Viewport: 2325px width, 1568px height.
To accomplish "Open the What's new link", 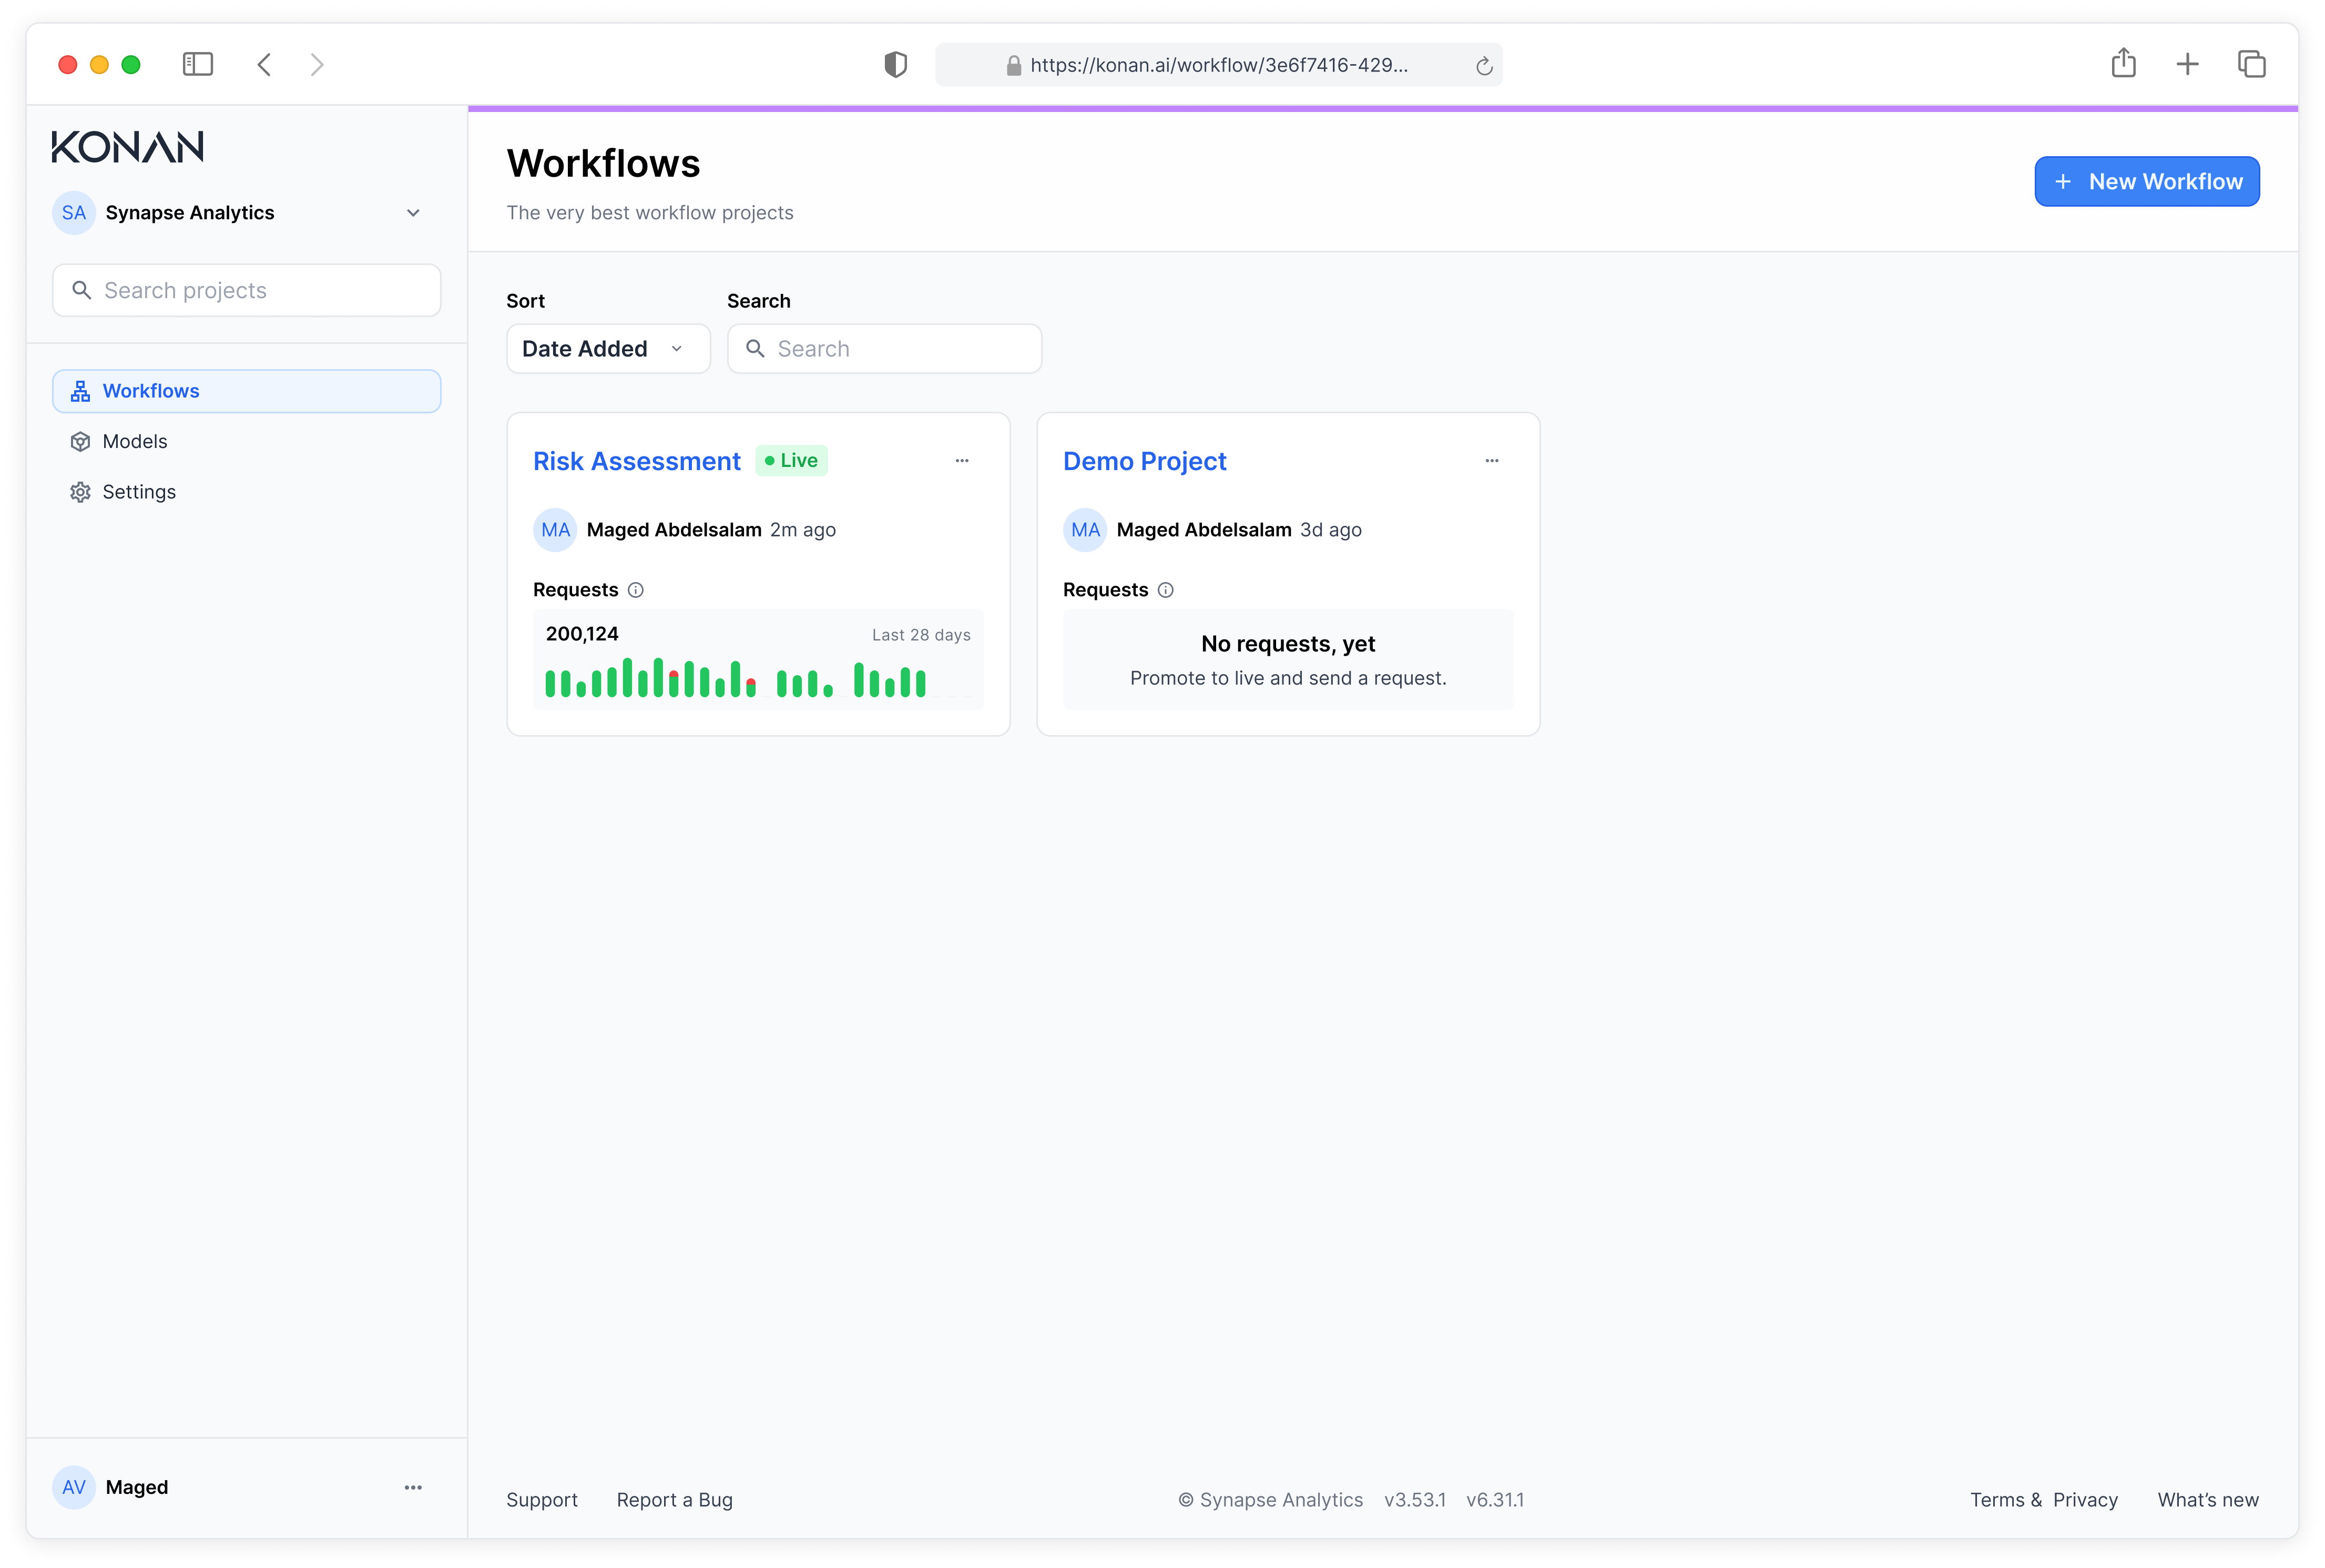I will click(2208, 1499).
